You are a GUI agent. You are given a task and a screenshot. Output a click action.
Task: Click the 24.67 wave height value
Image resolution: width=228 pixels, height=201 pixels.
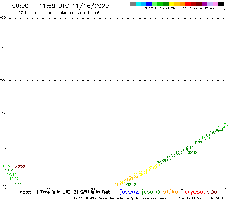(119, 185)
